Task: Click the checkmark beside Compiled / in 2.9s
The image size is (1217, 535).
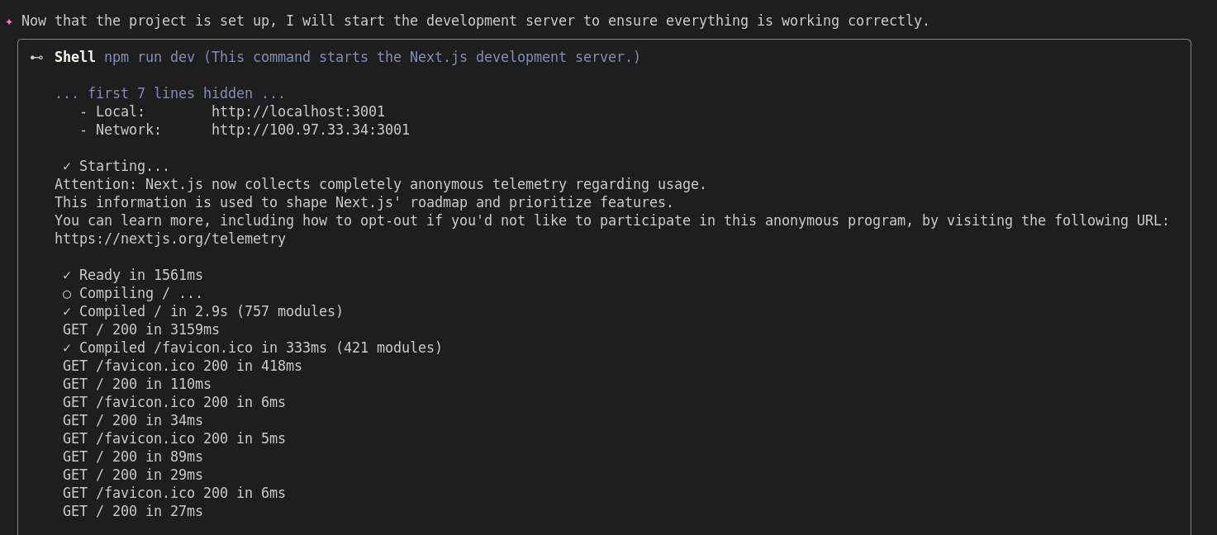Action: [67, 311]
